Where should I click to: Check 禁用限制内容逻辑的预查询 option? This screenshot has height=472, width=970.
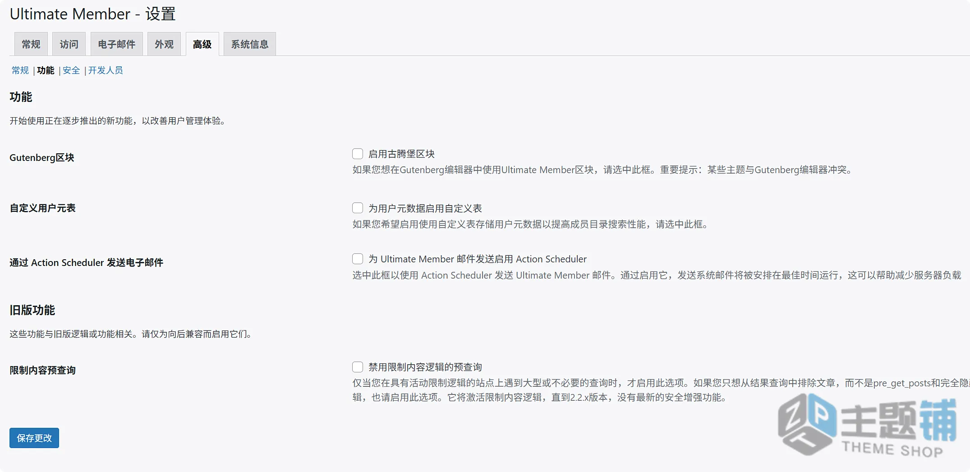pyautogui.click(x=358, y=367)
